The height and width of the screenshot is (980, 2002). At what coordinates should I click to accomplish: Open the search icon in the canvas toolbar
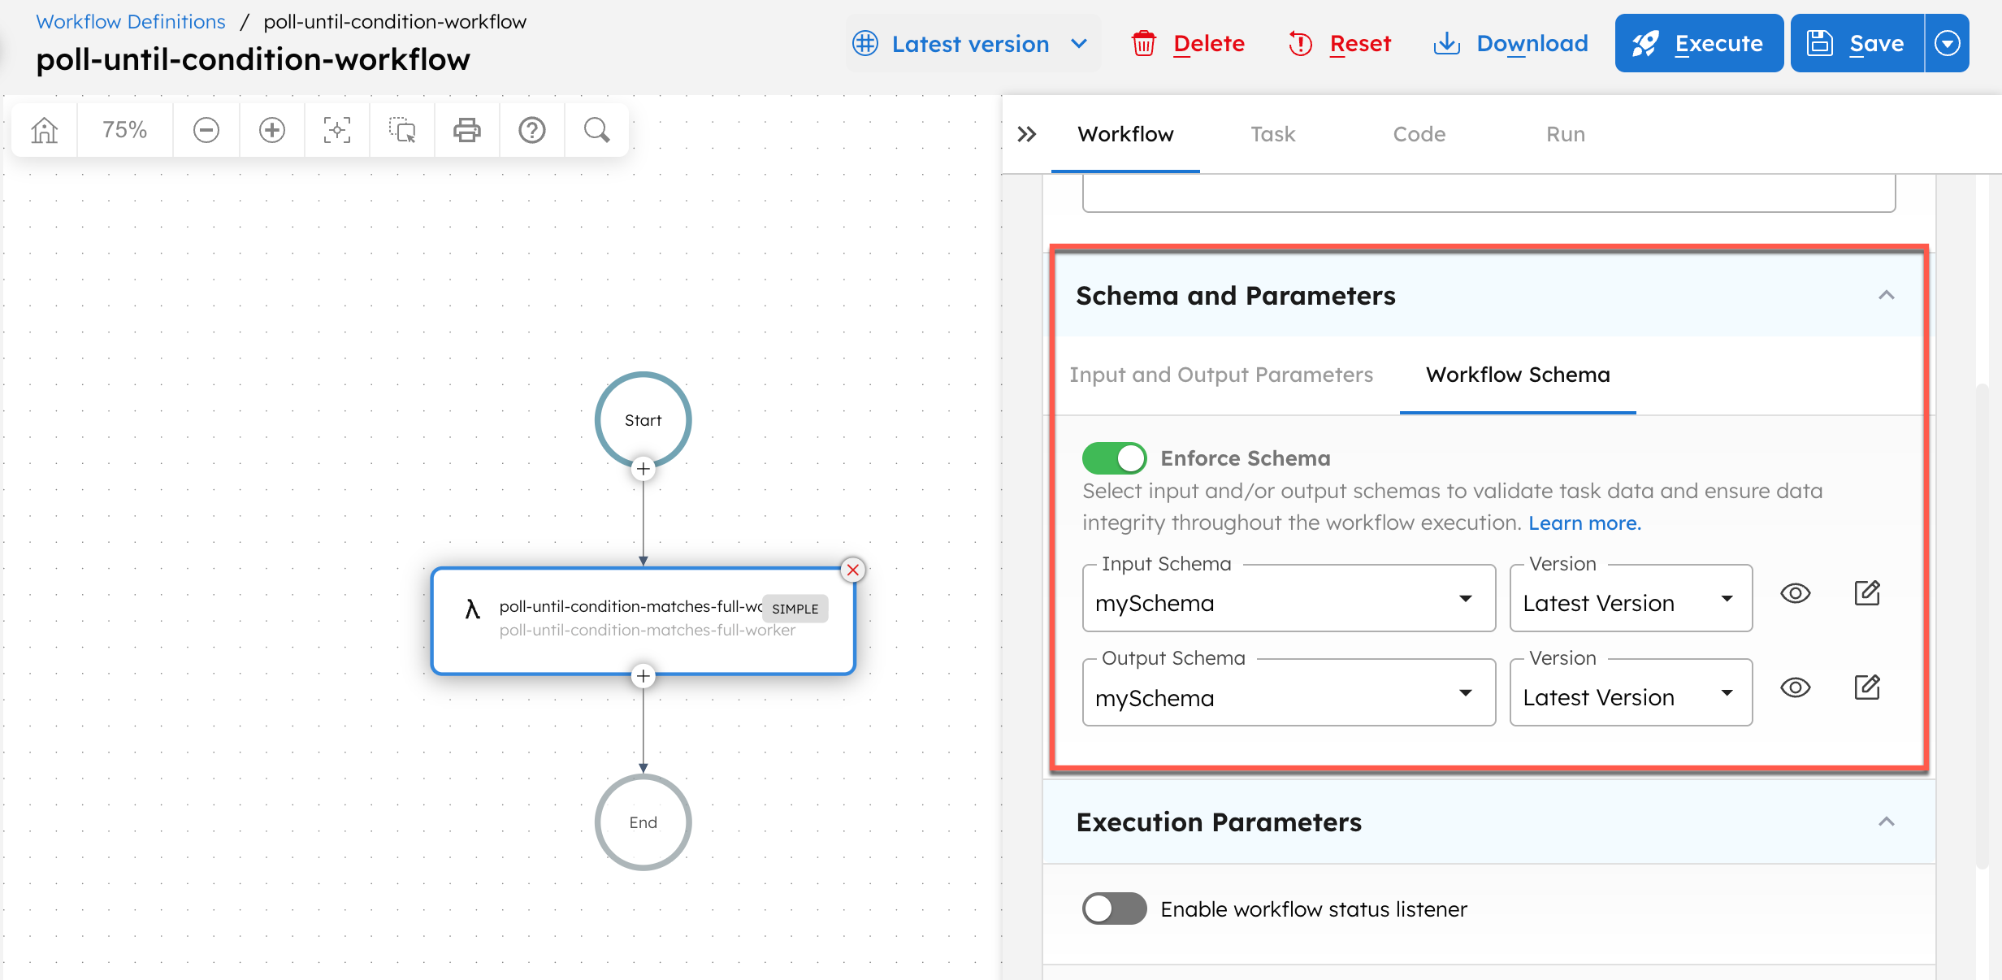(596, 129)
